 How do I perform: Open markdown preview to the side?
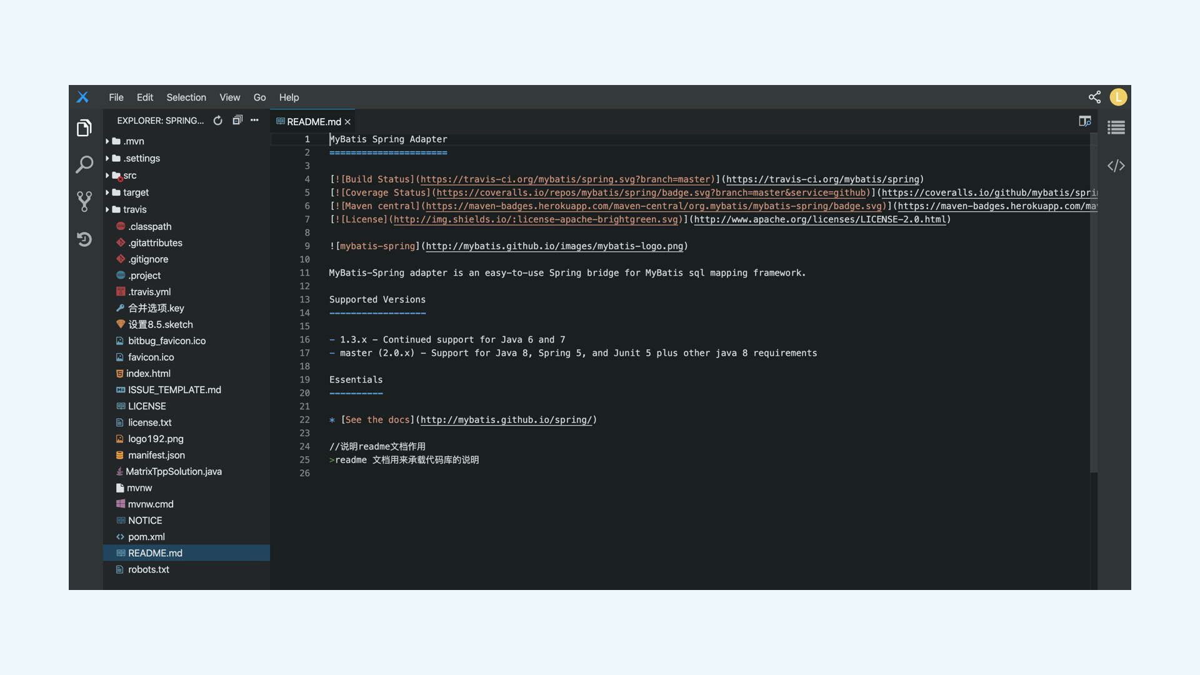point(1085,121)
